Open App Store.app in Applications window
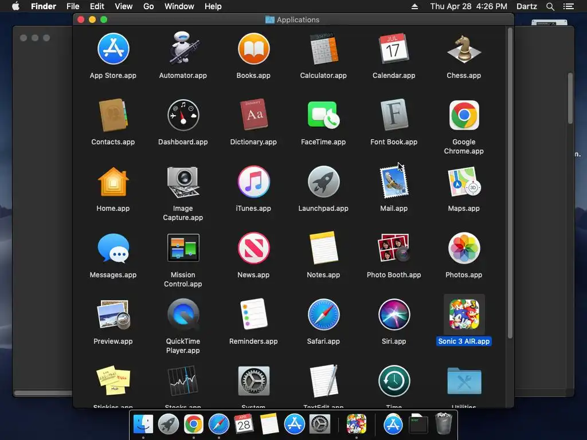 point(113,49)
